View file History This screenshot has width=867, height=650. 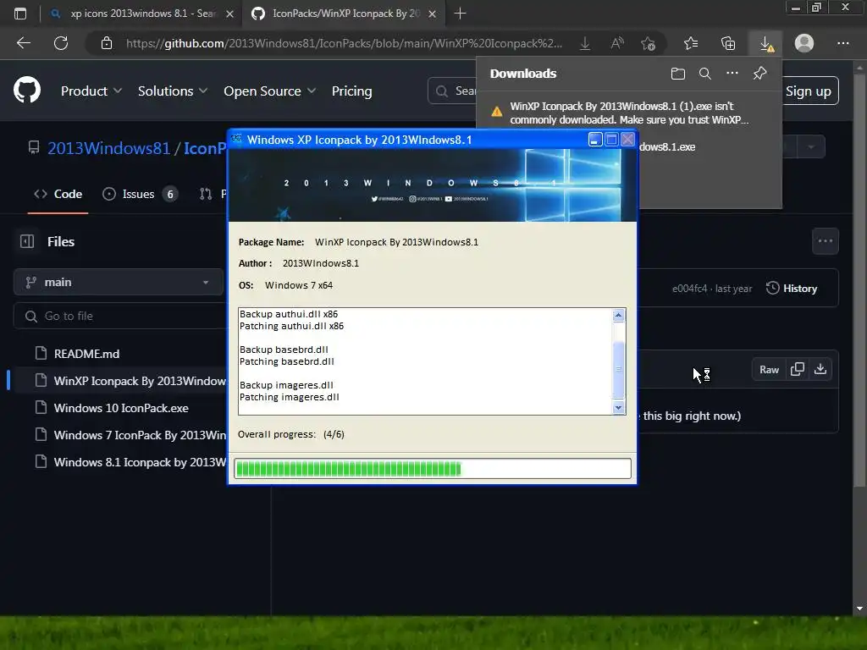pos(792,289)
